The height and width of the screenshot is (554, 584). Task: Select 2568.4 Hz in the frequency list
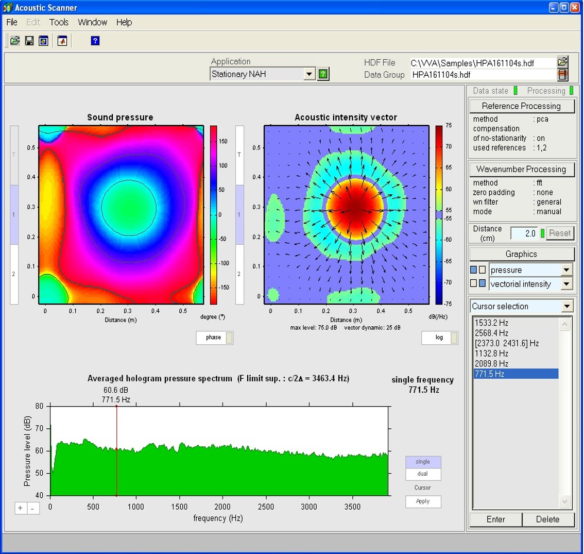(x=516, y=333)
